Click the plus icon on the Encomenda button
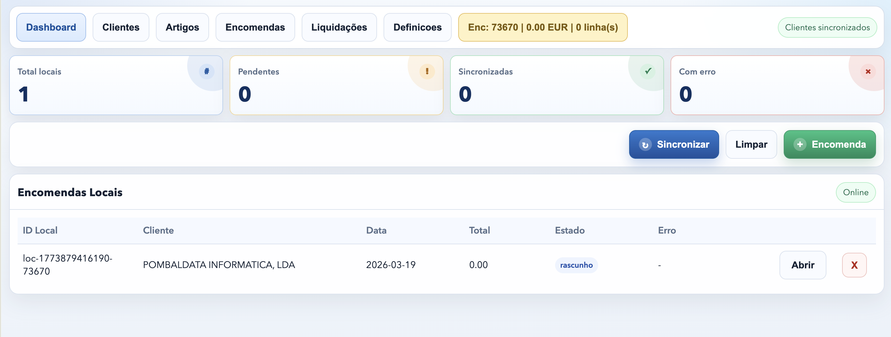This screenshot has width=891, height=337. 800,144
